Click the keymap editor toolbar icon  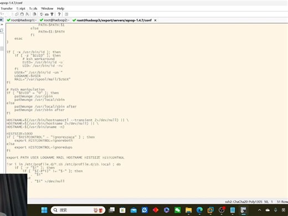point(47,14)
